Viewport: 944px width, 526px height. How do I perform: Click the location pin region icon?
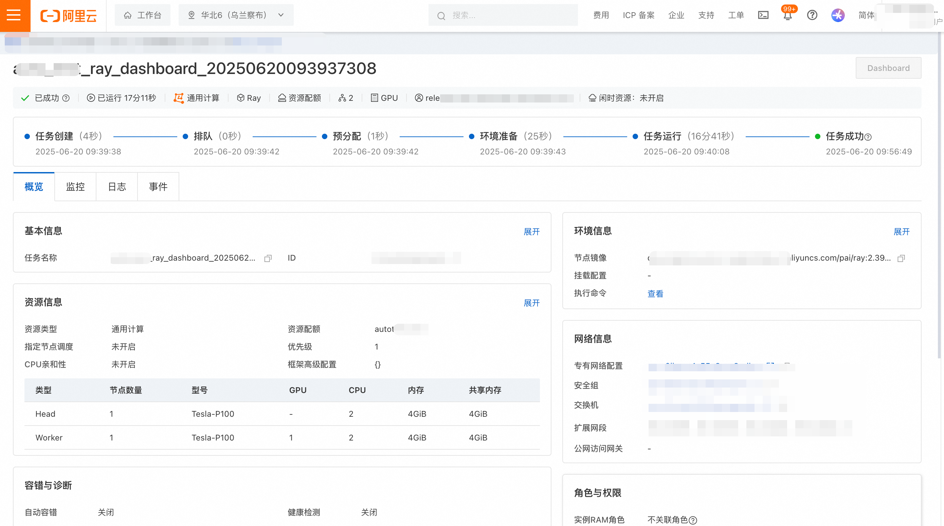point(191,15)
